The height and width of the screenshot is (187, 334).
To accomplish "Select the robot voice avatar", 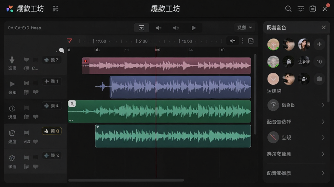I will [289, 62].
